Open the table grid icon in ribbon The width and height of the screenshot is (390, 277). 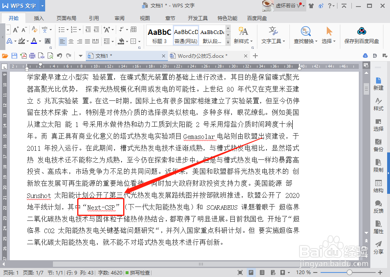pyautogui.click(x=133, y=30)
